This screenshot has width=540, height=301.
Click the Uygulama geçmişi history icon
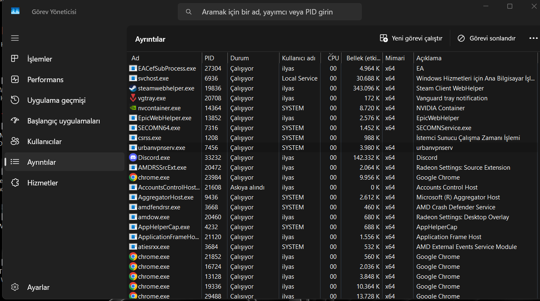tap(15, 100)
